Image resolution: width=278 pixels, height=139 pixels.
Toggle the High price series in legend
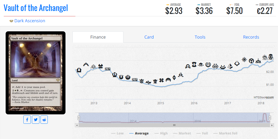point(161,133)
